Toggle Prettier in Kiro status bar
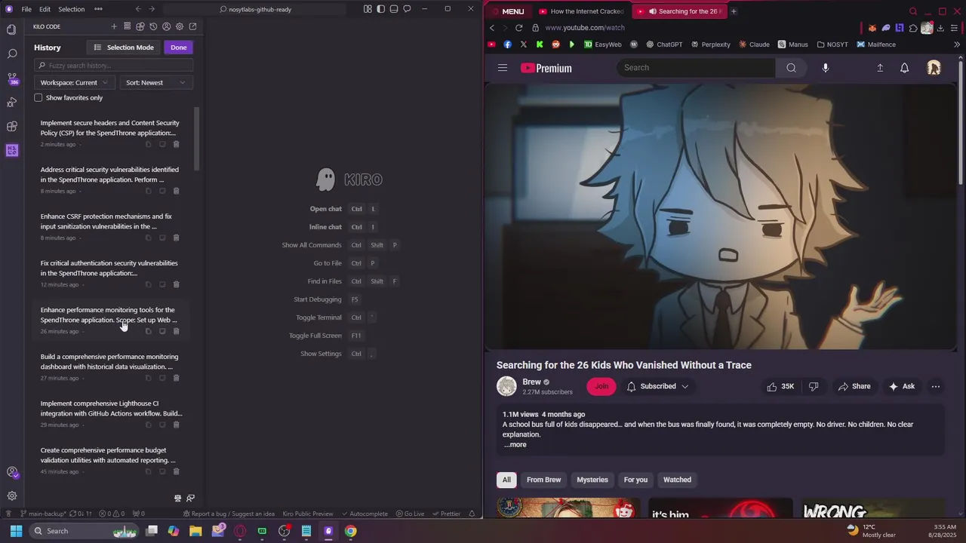 pyautogui.click(x=446, y=514)
